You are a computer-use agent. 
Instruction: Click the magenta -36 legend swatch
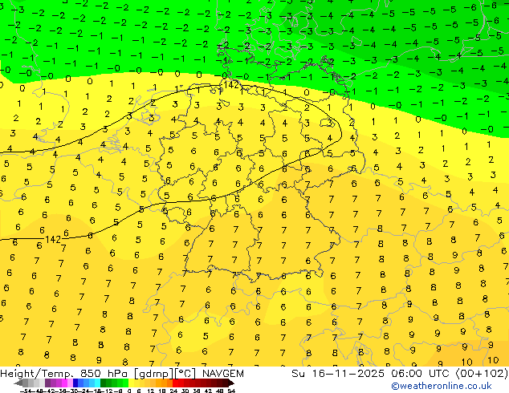[64, 383]
